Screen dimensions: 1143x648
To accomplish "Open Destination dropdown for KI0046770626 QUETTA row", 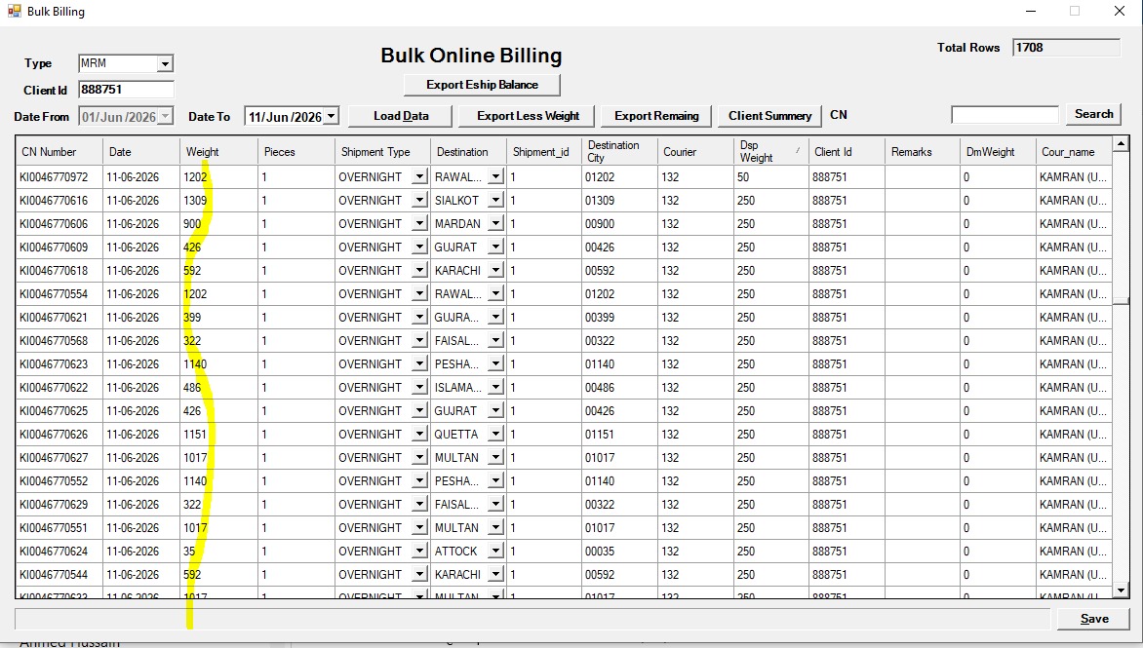I will pyautogui.click(x=495, y=434).
